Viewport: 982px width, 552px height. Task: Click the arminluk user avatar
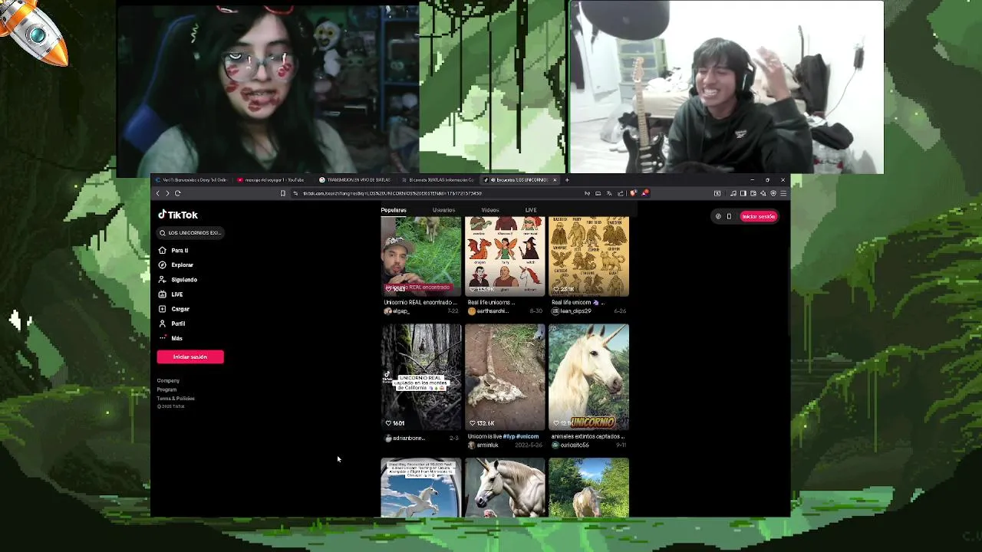(x=471, y=445)
